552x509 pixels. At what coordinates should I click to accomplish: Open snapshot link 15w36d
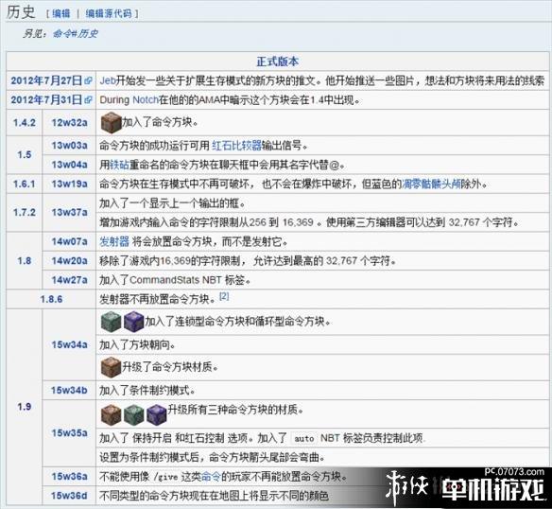pos(69,496)
